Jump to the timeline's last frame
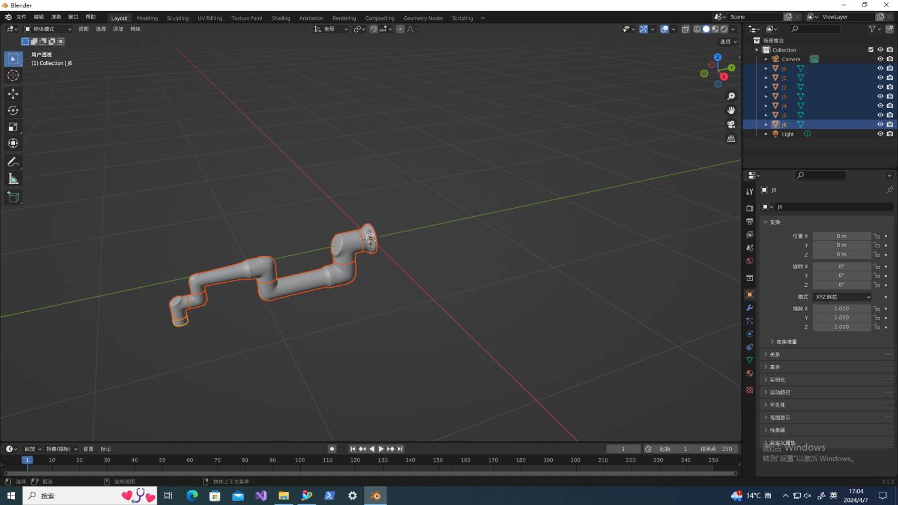Screen dimensions: 898x505 pyautogui.click(x=400, y=449)
